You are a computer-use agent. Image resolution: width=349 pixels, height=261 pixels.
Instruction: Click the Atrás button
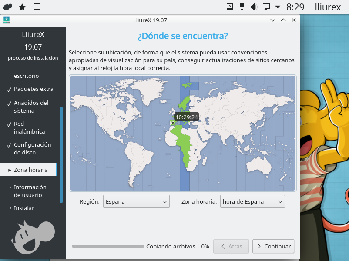[231, 246]
